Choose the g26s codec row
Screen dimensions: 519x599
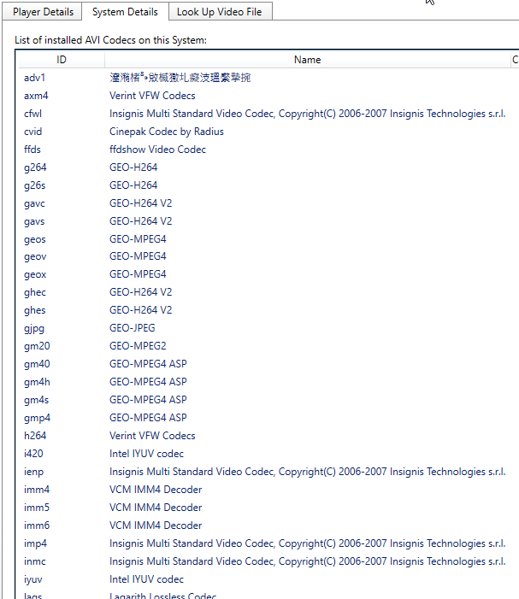(x=268, y=185)
